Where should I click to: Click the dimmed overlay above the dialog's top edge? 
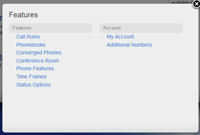point(84,1)
